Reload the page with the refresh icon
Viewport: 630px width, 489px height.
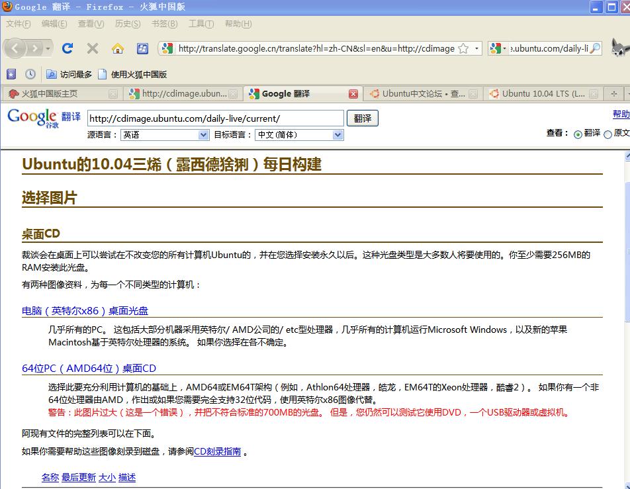(67, 48)
